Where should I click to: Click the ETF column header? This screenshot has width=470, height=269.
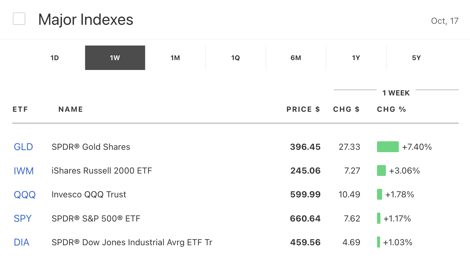click(20, 109)
